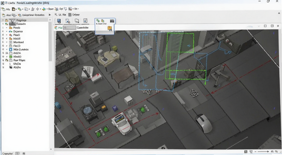Click the 'Del' toolbar item
The height and width of the screenshot is (155, 282).
[61, 9]
